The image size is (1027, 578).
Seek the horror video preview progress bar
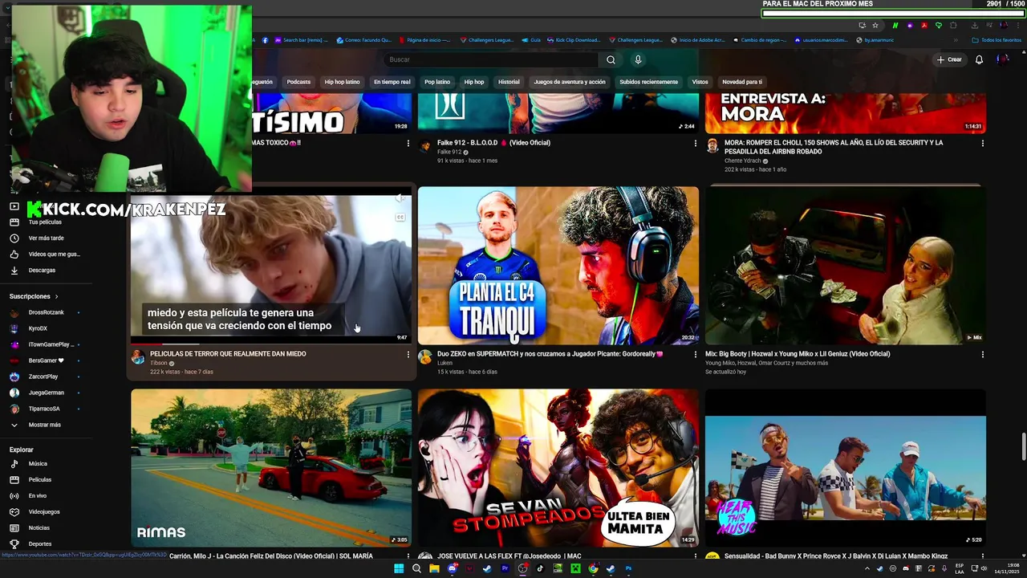coord(271,343)
